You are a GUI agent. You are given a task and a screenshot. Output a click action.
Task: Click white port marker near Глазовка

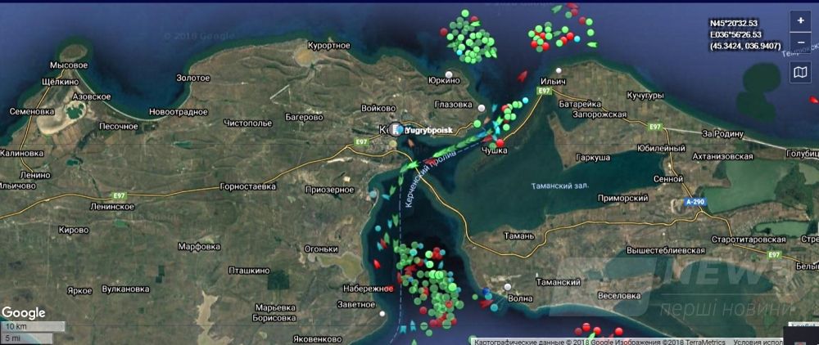click(482, 108)
